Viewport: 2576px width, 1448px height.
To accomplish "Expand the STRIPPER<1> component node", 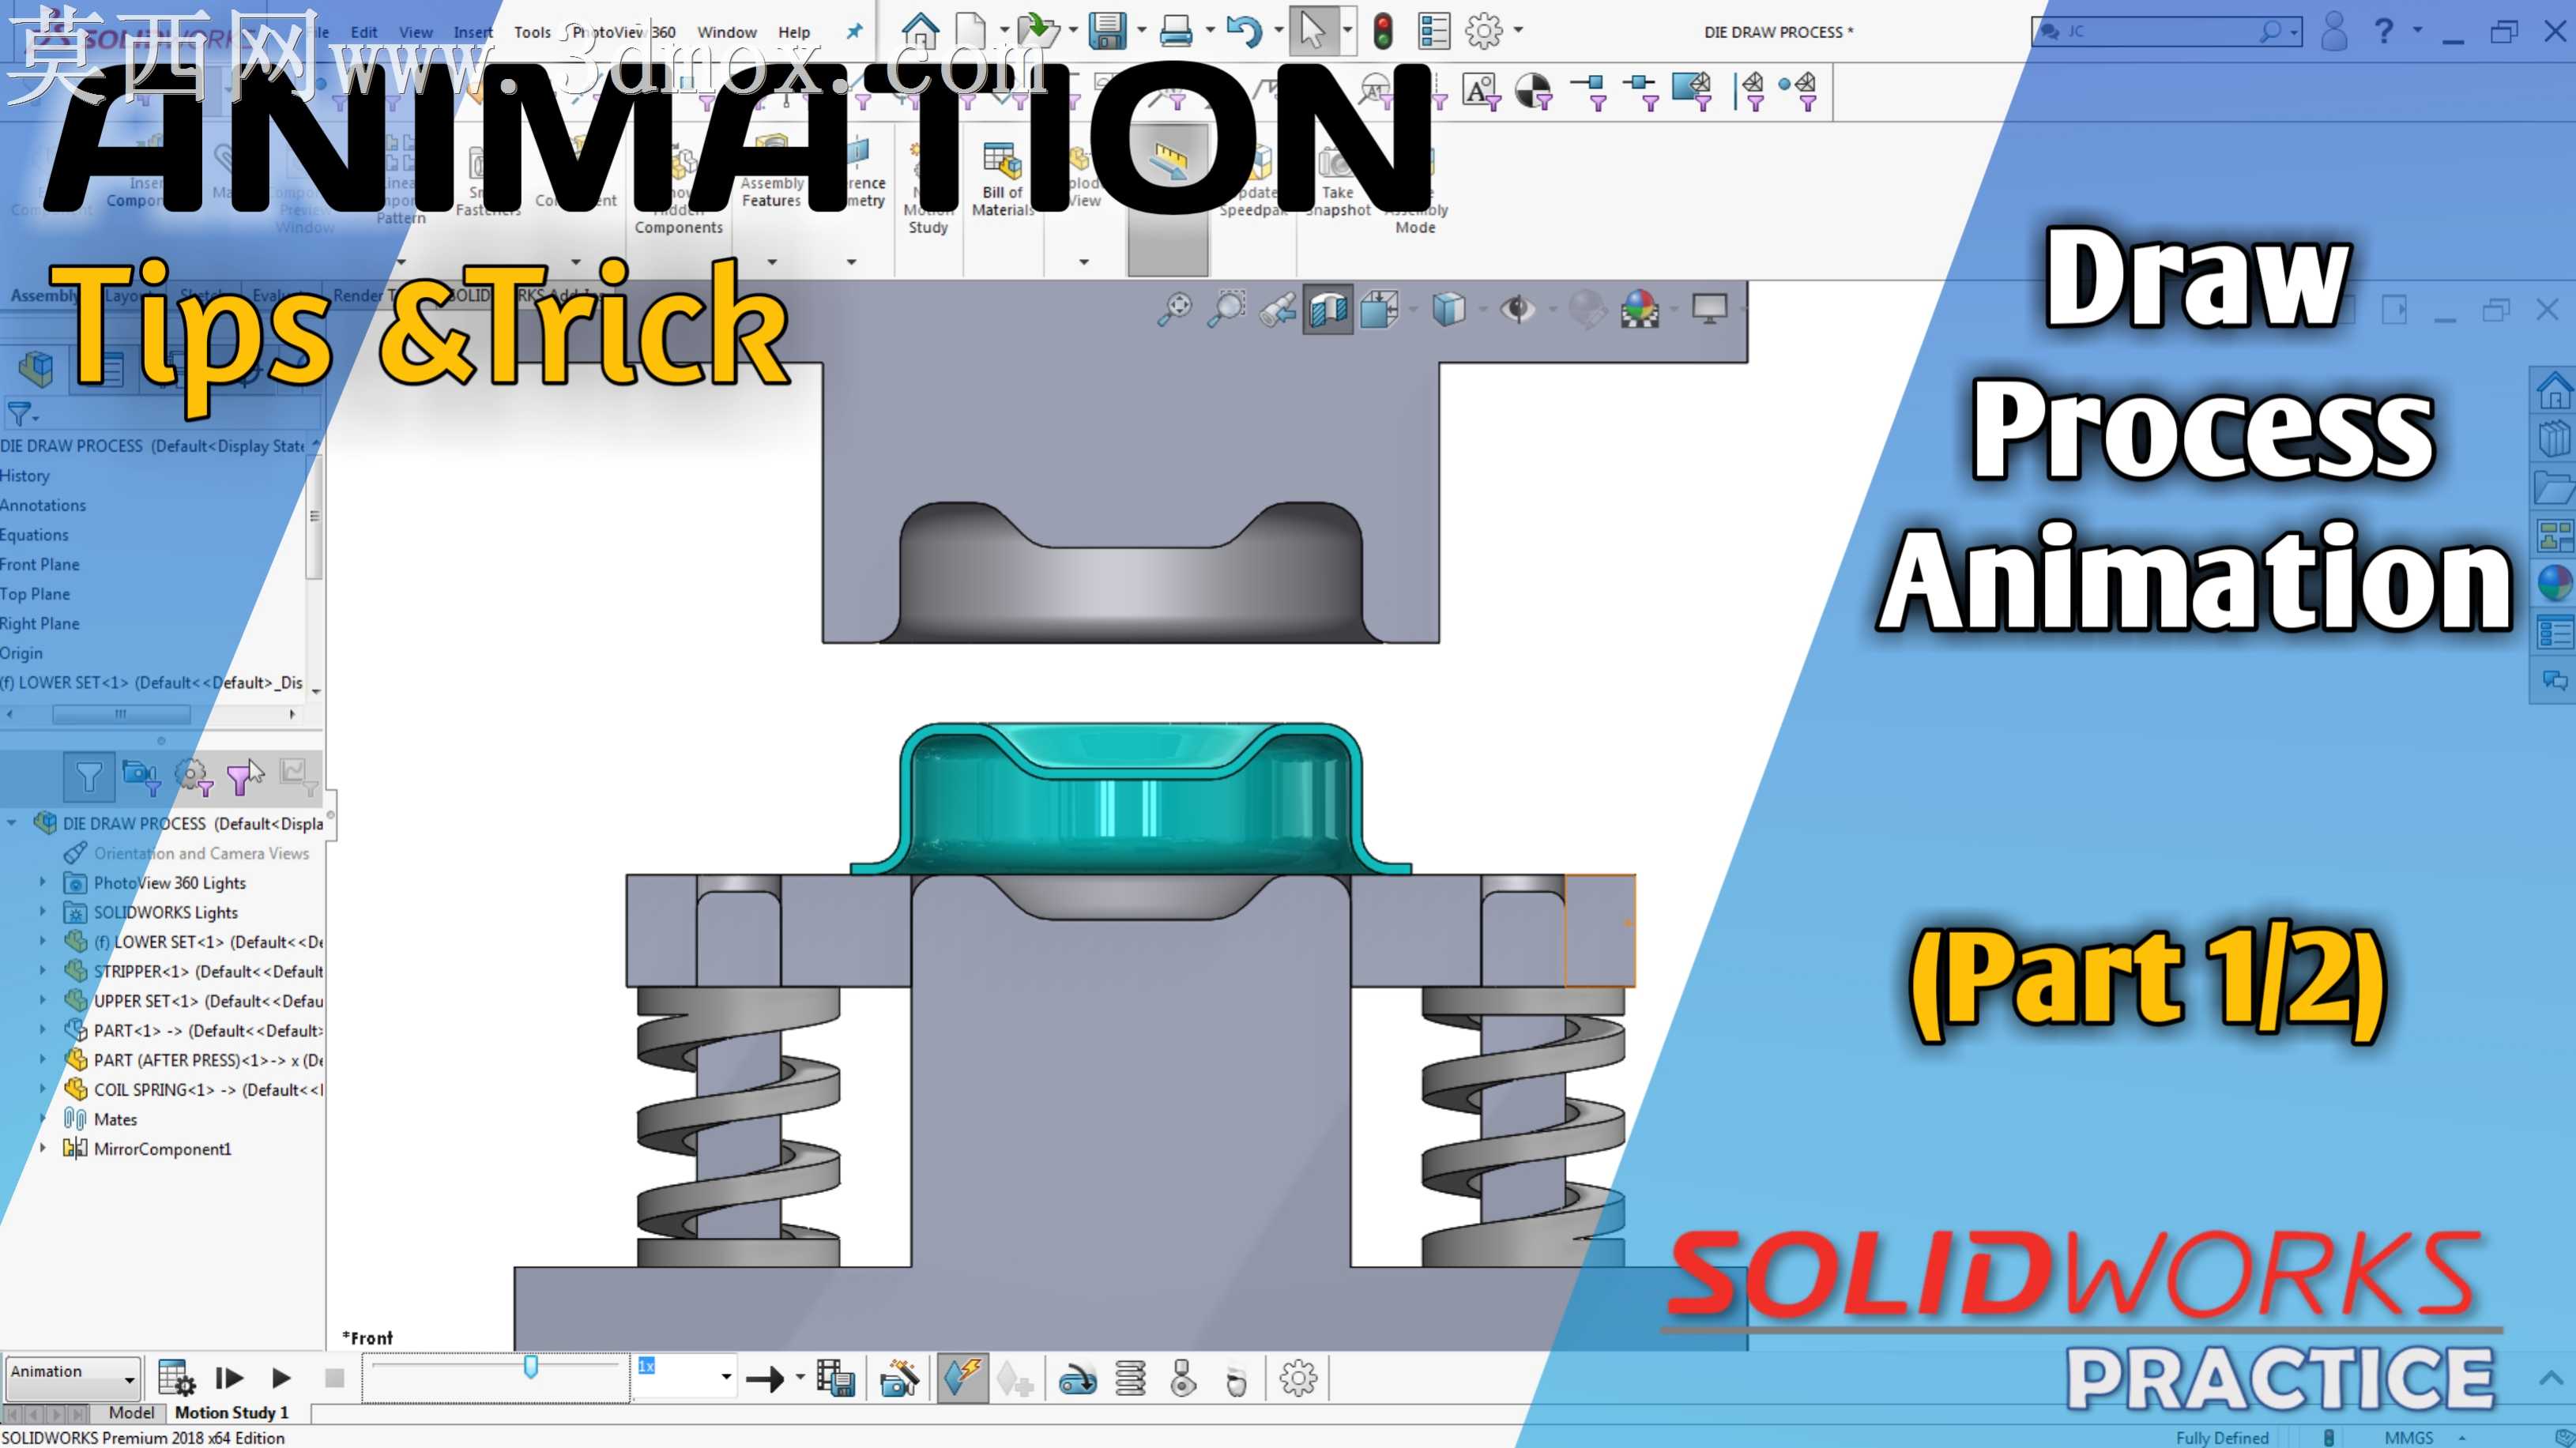I will (42, 970).
